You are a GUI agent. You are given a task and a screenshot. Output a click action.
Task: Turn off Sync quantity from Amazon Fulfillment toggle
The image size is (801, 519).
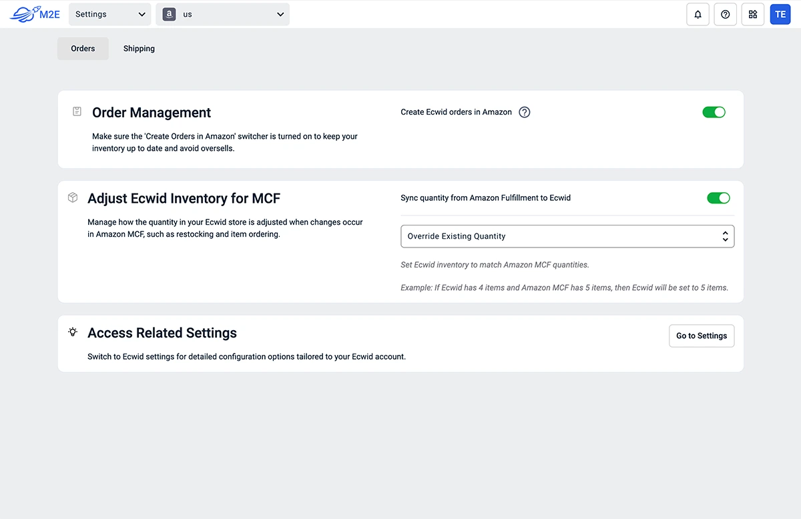tap(718, 198)
